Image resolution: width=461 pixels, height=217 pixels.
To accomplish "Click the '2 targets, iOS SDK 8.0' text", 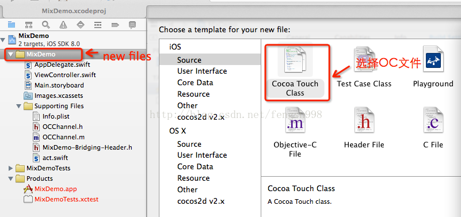I will click(x=49, y=44).
